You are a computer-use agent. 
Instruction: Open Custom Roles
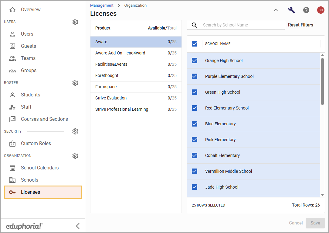[x=36, y=143]
